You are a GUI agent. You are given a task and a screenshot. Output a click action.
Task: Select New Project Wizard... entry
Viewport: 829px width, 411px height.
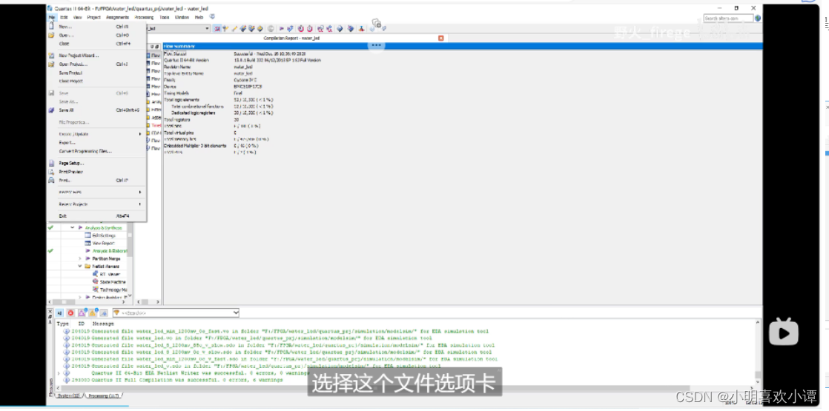pyautogui.click(x=96, y=56)
